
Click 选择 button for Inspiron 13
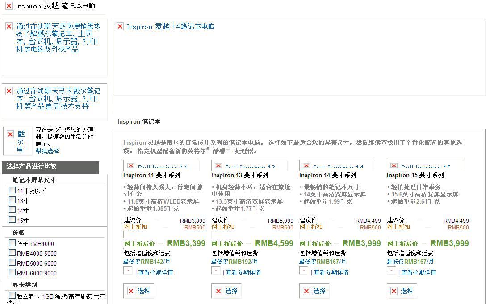[x=226, y=291]
